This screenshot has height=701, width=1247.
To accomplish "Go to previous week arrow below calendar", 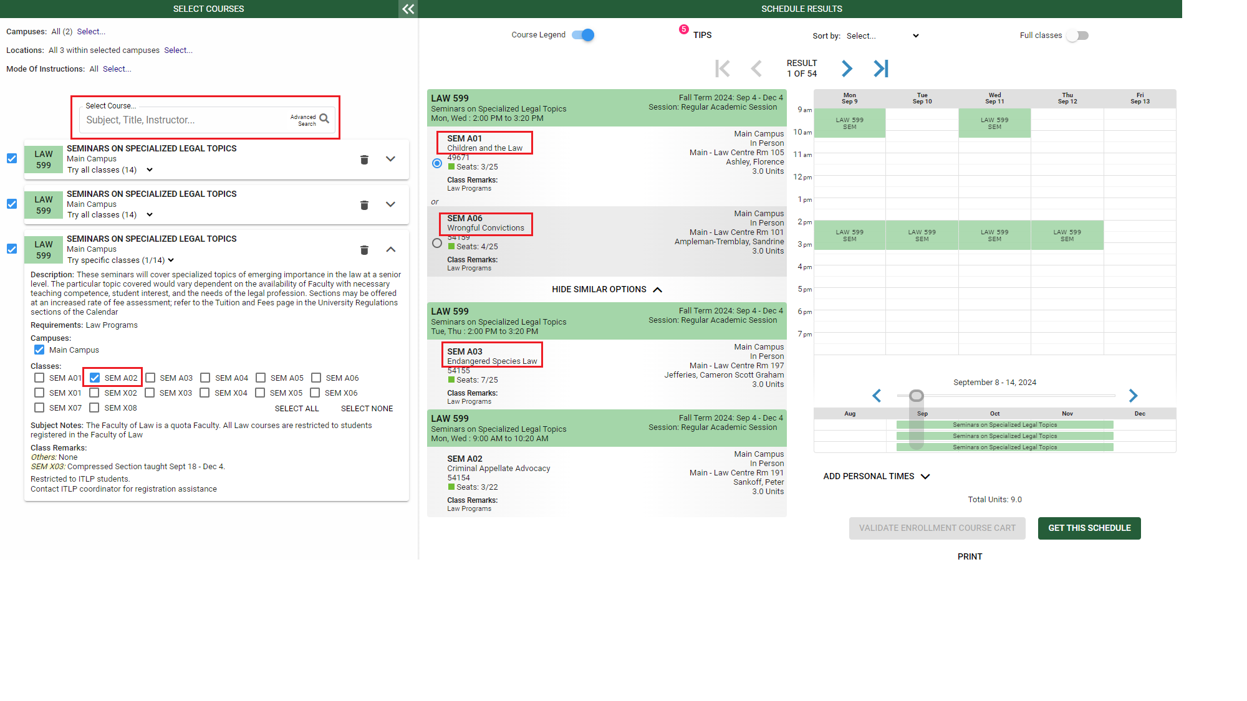I will coord(877,396).
